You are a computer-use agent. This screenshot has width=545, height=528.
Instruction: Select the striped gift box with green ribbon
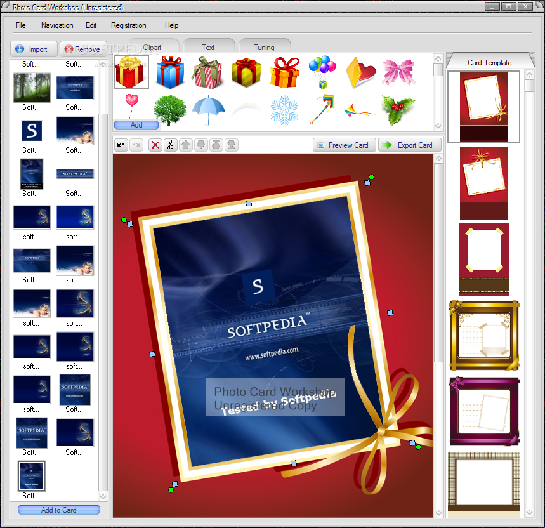(x=208, y=72)
